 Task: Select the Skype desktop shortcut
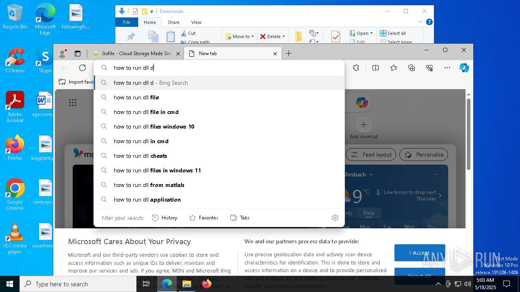click(45, 60)
